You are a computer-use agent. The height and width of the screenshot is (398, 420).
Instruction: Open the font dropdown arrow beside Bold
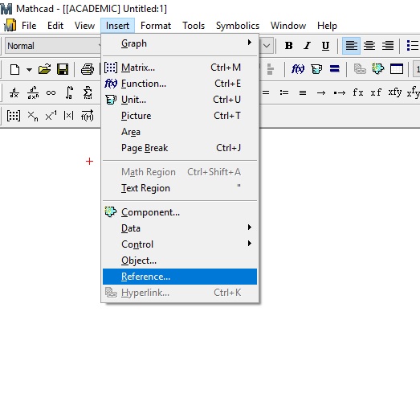coord(267,46)
